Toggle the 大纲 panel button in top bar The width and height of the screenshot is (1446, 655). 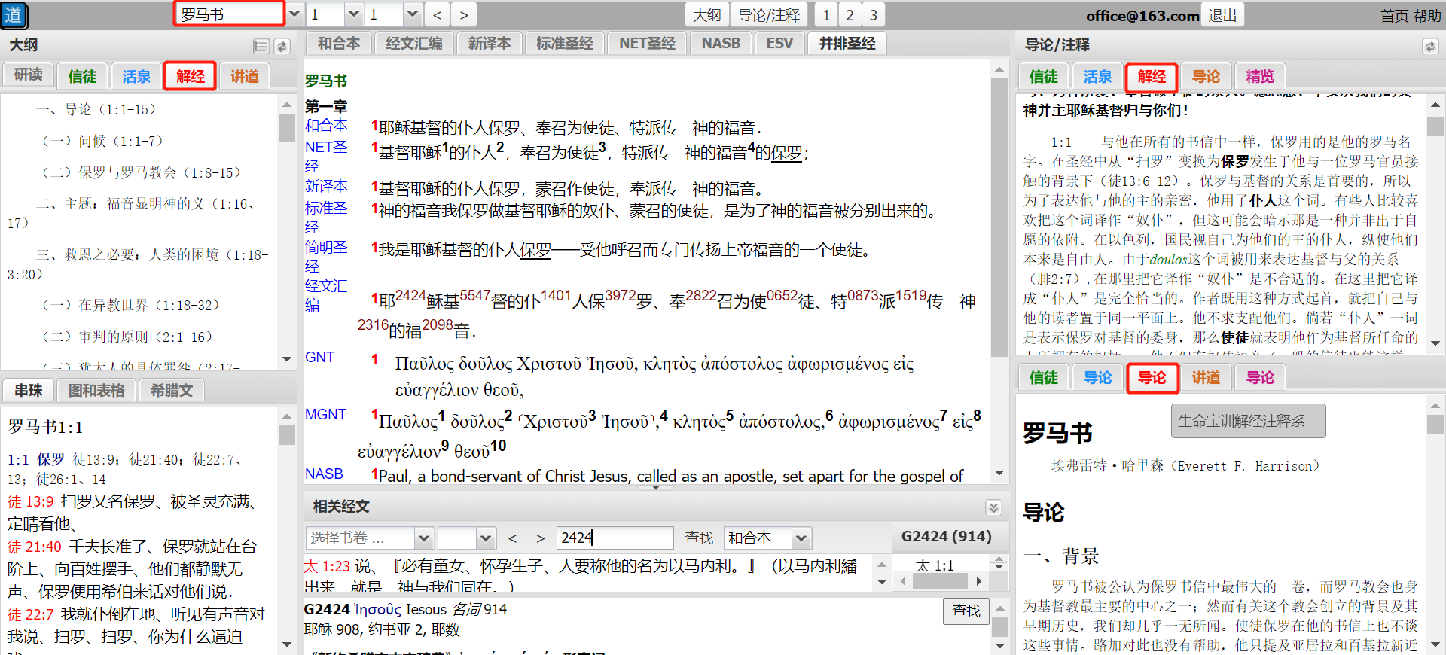(x=706, y=14)
